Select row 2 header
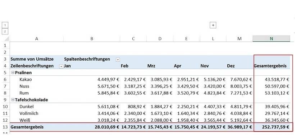This screenshot has width=295, height=140. point(5,52)
